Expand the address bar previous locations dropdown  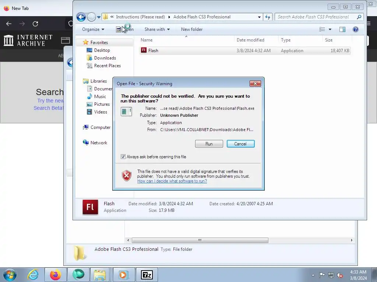pos(259,17)
